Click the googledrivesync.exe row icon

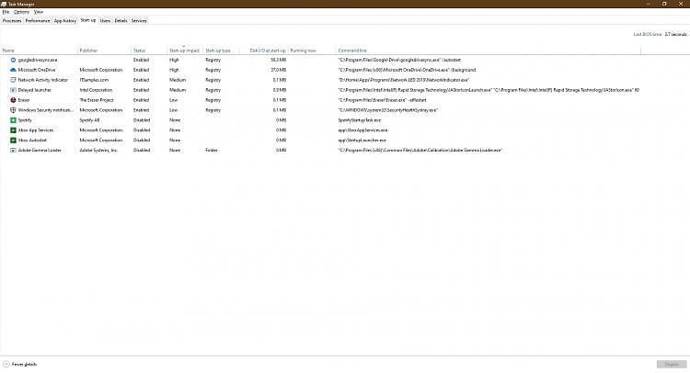13,60
